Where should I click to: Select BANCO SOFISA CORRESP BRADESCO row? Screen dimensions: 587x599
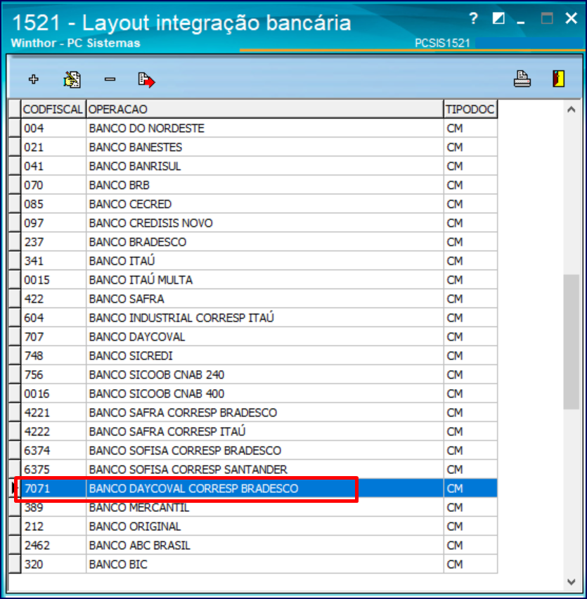(253, 450)
